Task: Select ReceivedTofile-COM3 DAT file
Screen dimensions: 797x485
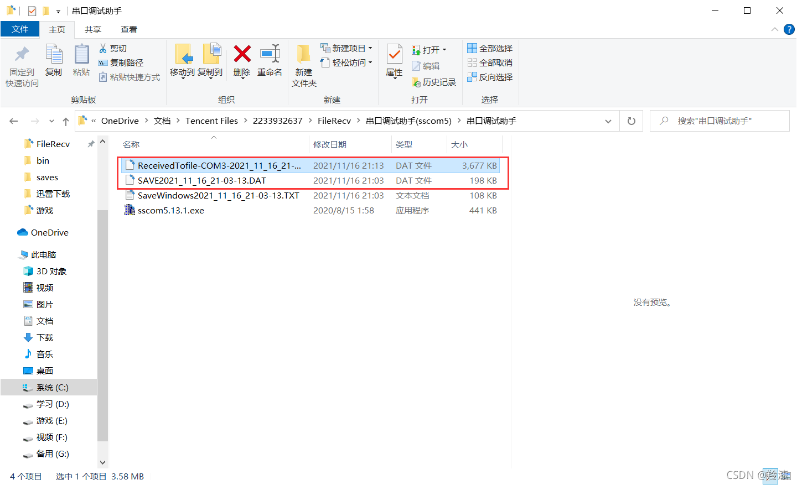Action: pos(310,165)
